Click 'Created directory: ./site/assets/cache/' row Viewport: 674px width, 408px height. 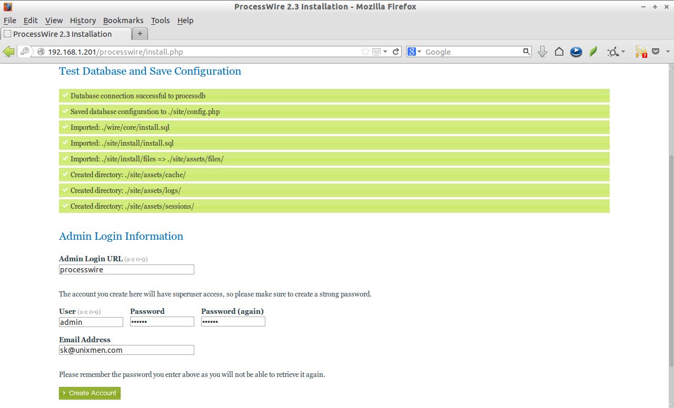(334, 175)
